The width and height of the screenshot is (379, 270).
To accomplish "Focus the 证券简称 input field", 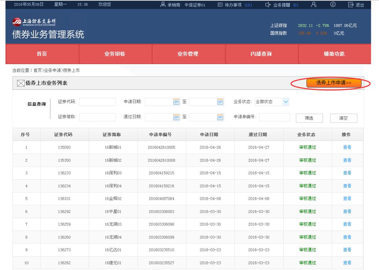I will pos(97,117).
